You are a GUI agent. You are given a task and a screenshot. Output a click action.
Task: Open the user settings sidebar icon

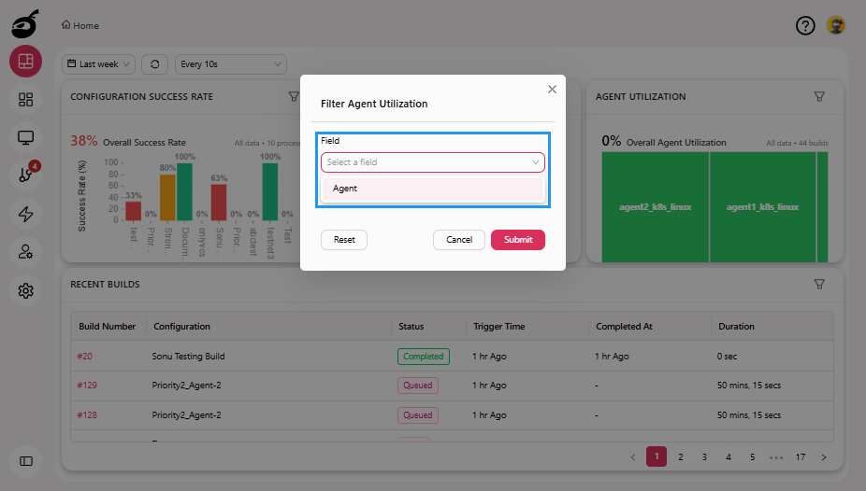tap(25, 252)
